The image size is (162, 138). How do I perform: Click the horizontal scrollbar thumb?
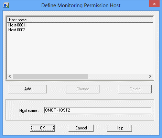50,76
